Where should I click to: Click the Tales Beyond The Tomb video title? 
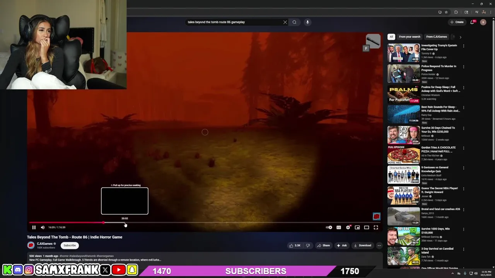pos(75,237)
